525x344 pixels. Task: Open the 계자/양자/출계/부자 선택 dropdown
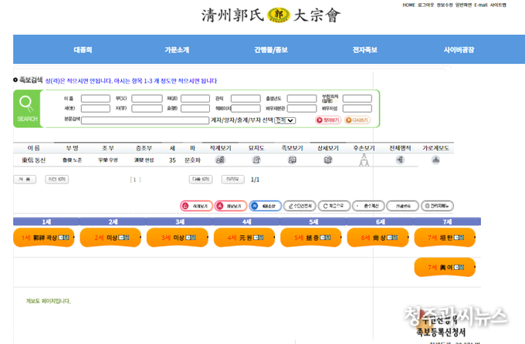pyautogui.click(x=286, y=120)
